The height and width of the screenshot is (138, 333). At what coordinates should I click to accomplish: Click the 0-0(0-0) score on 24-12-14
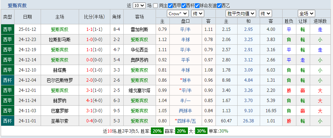tap(95, 60)
